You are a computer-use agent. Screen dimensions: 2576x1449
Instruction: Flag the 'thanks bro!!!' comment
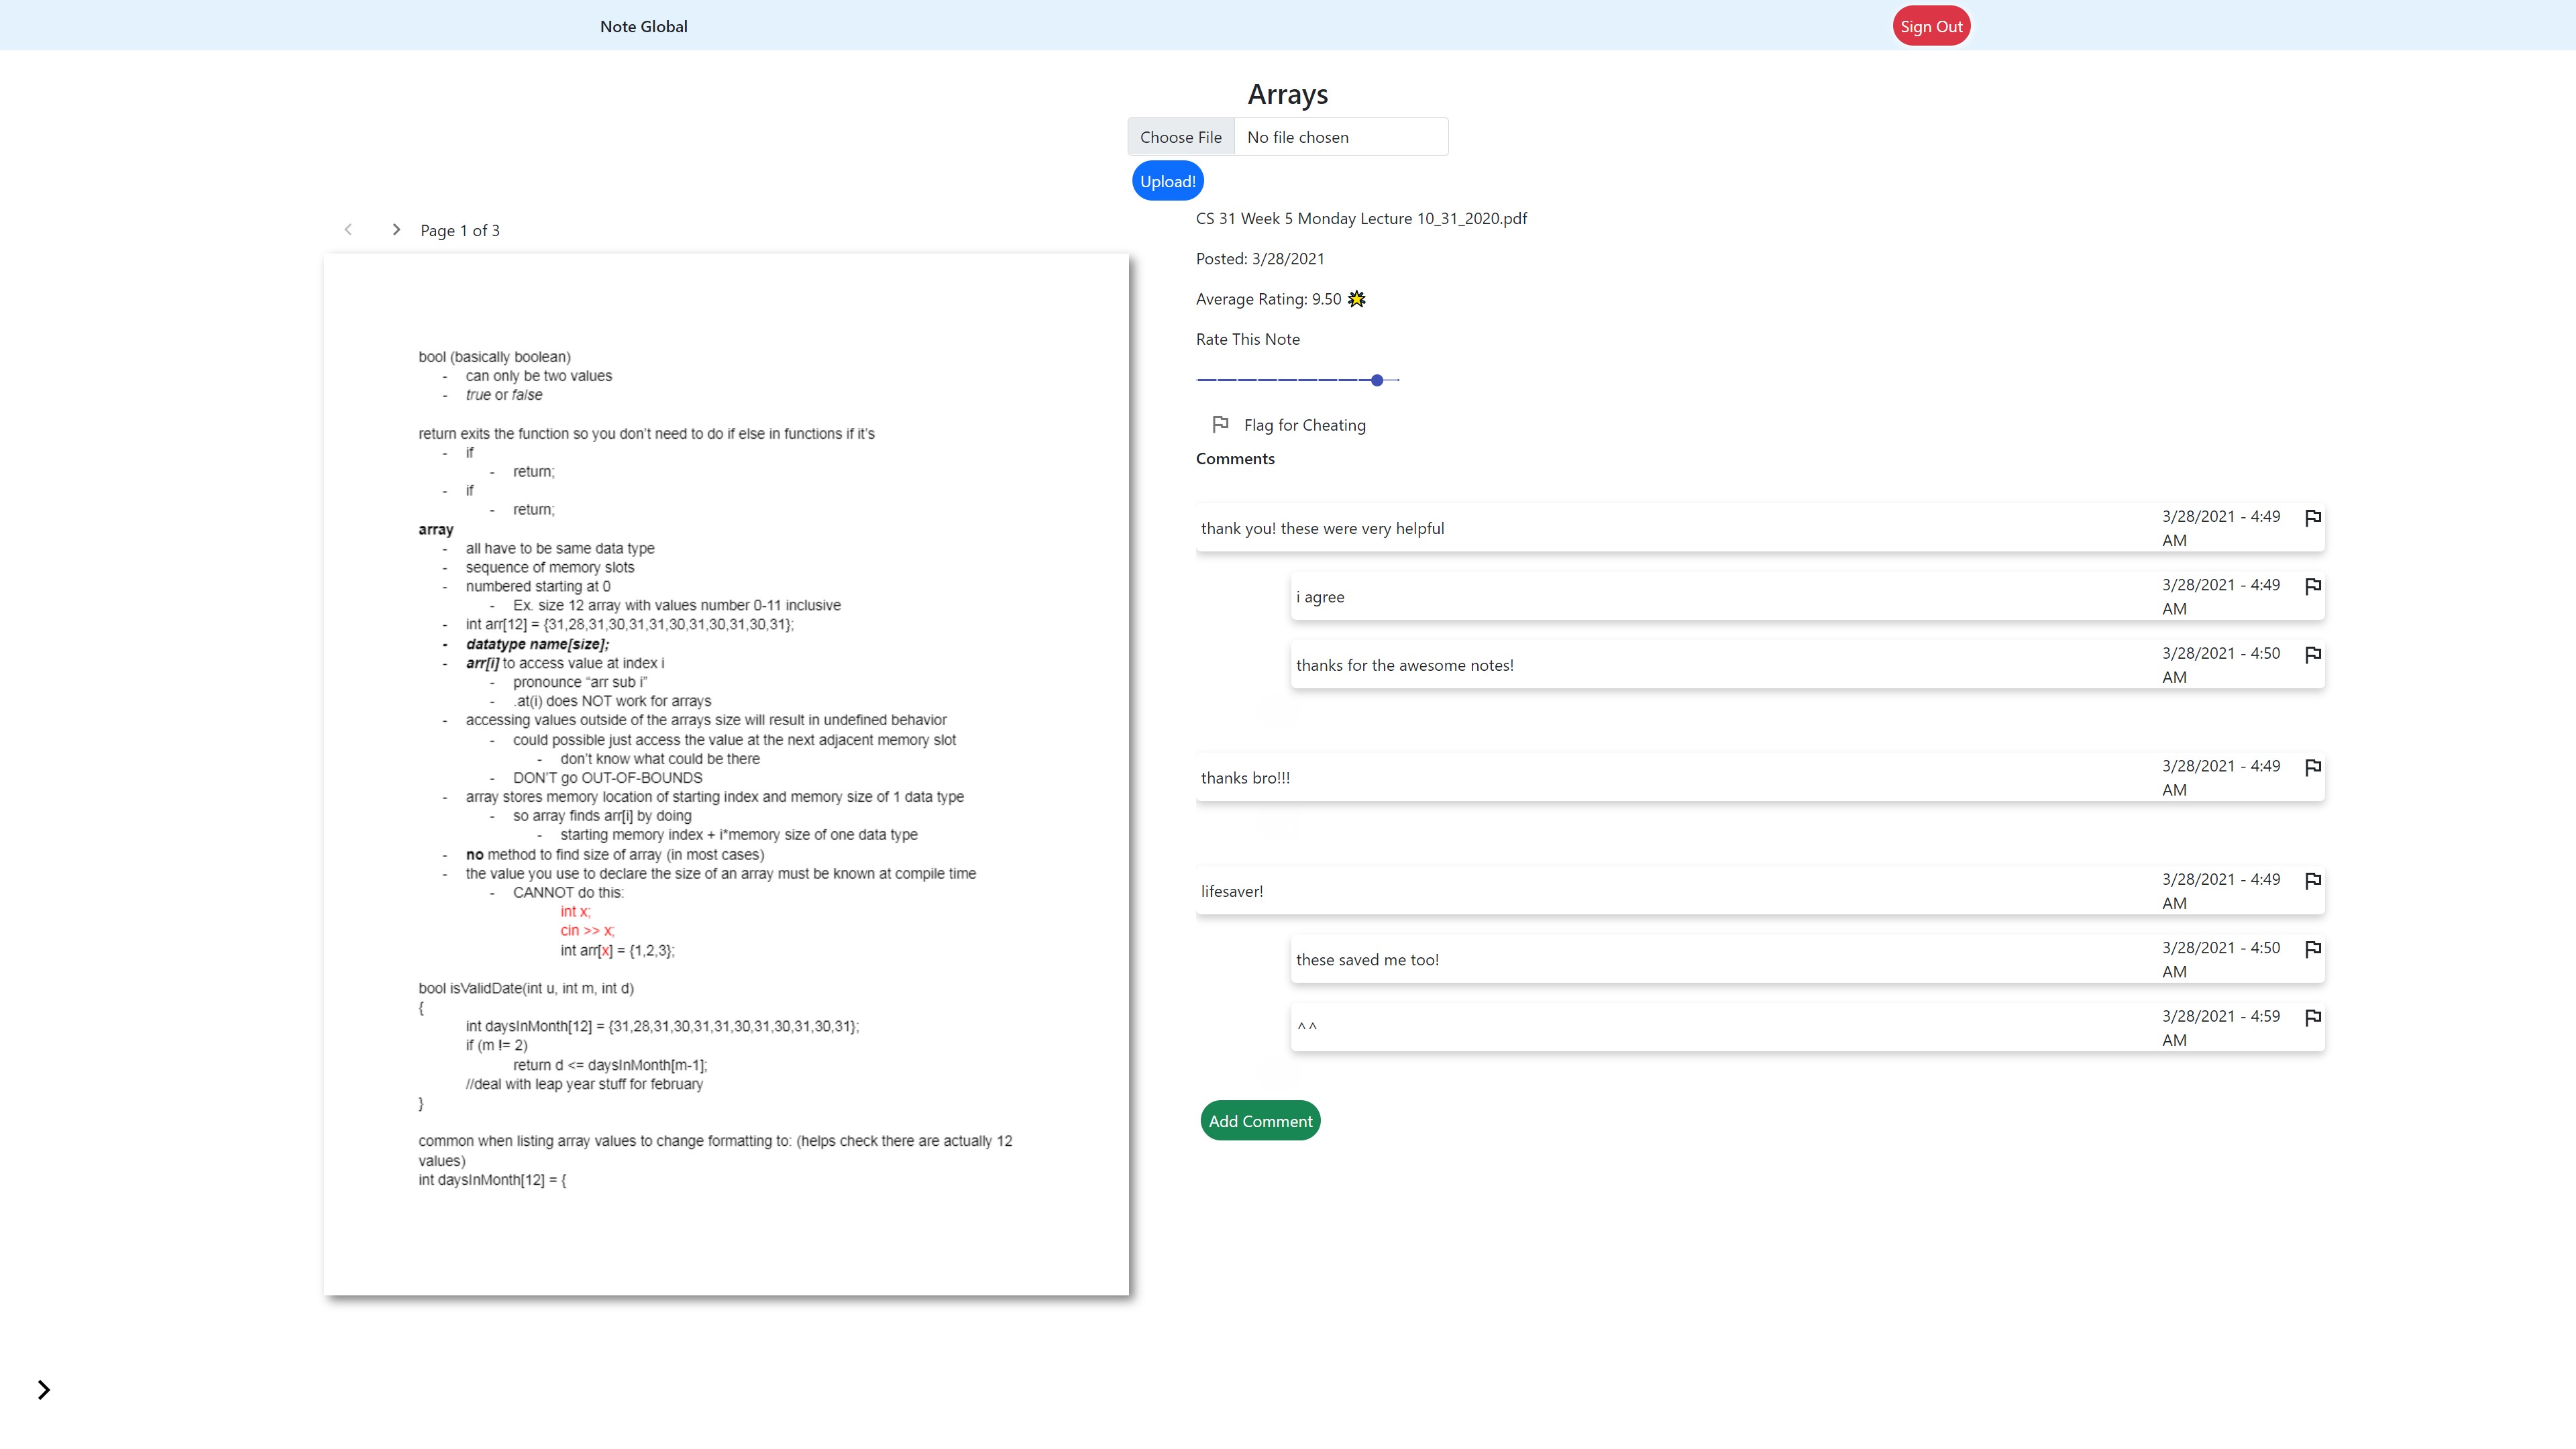[x=2312, y=767]
